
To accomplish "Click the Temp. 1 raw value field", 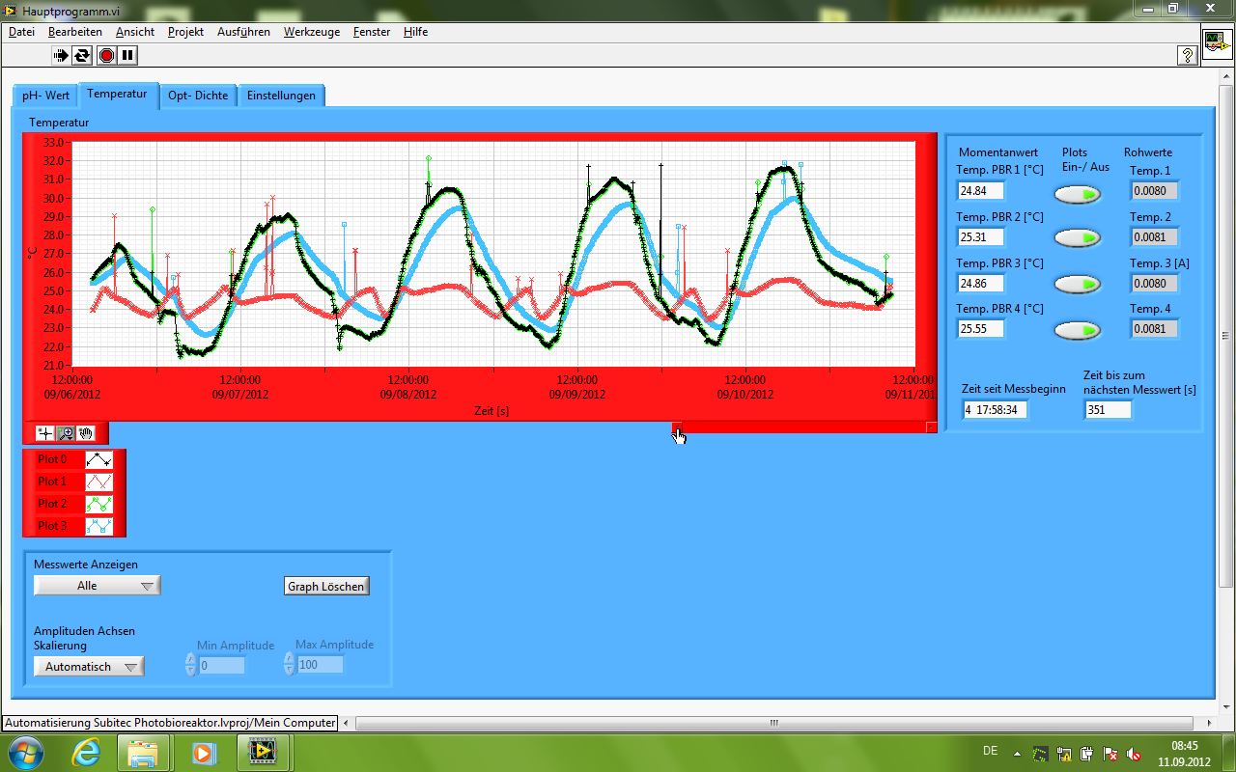I will click(1154, 191).
